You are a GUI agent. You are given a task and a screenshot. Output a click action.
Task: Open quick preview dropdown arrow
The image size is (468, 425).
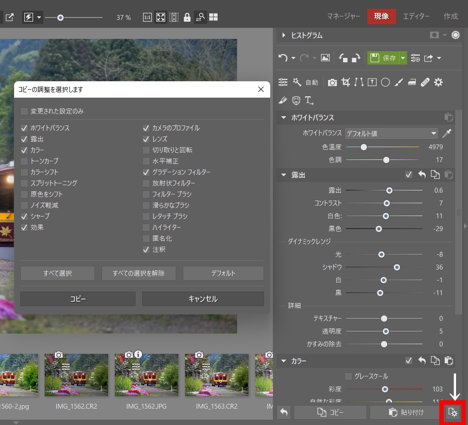tap(39, 17)
